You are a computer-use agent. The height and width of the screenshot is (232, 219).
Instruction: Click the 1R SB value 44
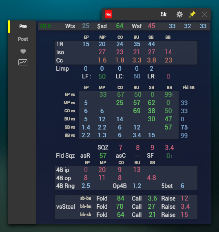[151, 44]
